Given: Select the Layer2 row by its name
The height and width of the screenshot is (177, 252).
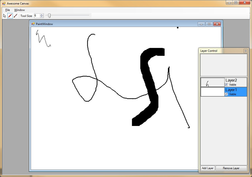Looking at the screenshot, I should (x=231, y=80).
